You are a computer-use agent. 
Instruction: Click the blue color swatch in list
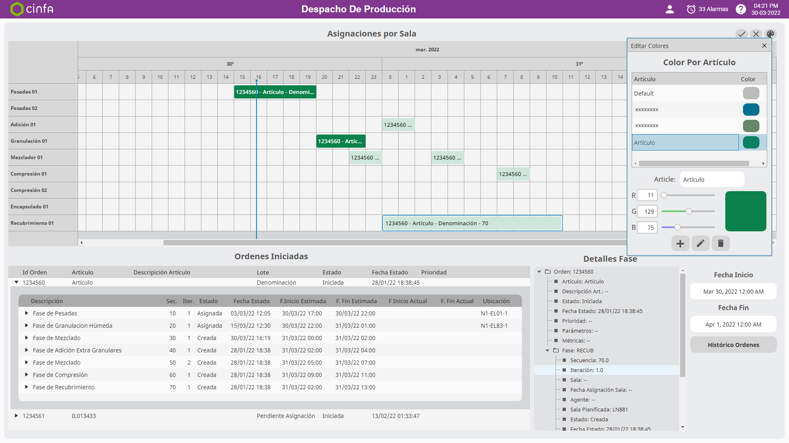click(751, 109)
